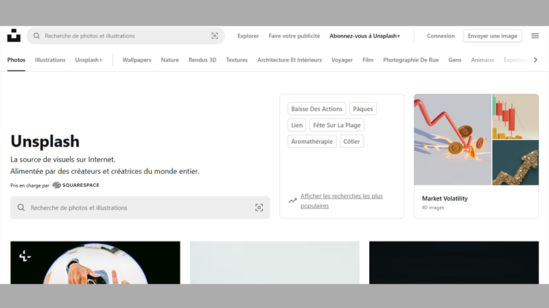Open the Unsplash+ tab
549x308 pixels.
point(89,60)
